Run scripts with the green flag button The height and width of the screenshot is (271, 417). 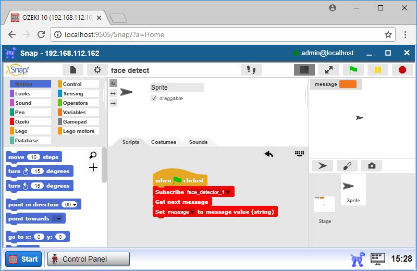(353, 70)
